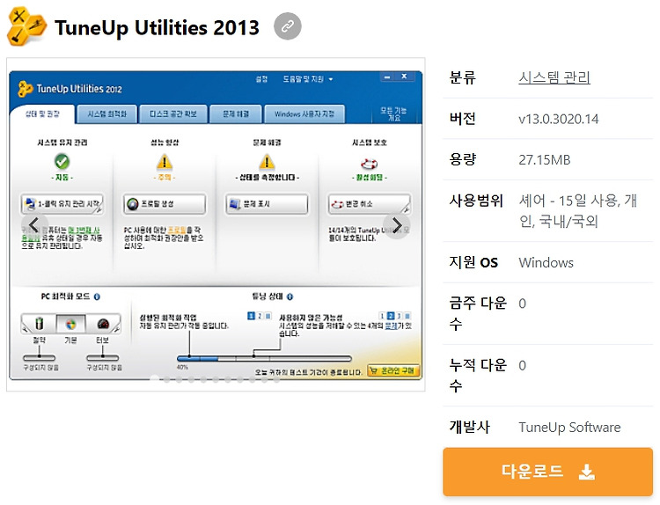
Task: Select the 터보 turbo mode gauge icon
Action: point(103,324)
